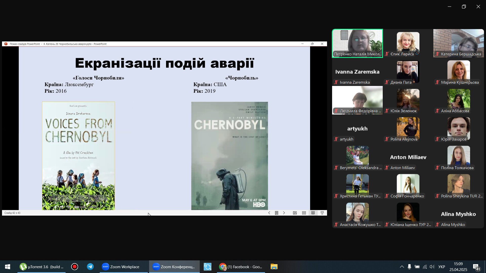Select artyukh participant tile

click(x=357, y=129)
